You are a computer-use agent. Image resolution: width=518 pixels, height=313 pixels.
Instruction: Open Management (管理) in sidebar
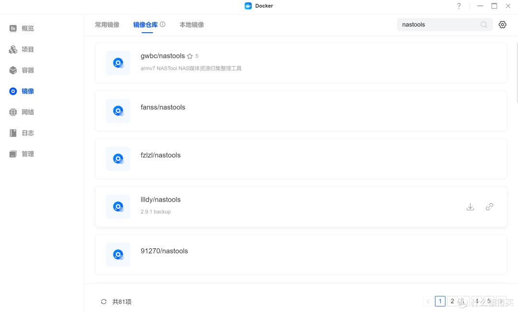[x=22, y=154]
